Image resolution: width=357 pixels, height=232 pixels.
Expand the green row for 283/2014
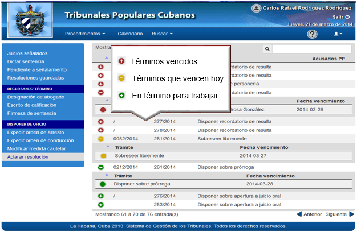[101, 204]
